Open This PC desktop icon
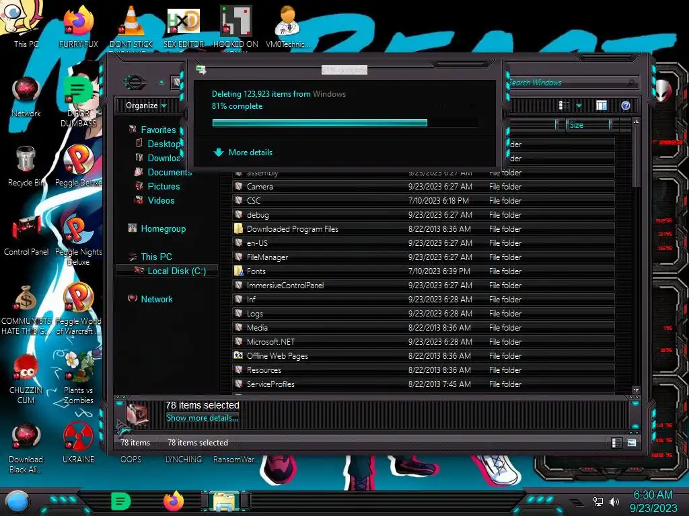Viewport: 689px width, 516px height. pyautogui.click(x=26, y=24)
